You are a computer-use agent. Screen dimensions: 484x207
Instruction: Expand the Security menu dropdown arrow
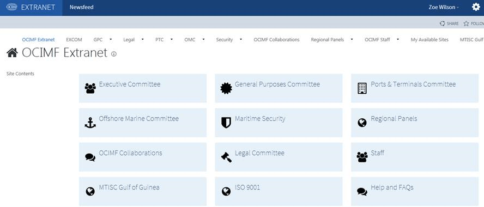point(241,39)
